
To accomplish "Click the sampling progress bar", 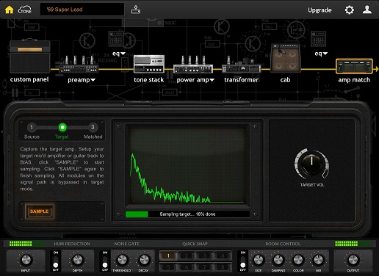I will tap(187, 214).
